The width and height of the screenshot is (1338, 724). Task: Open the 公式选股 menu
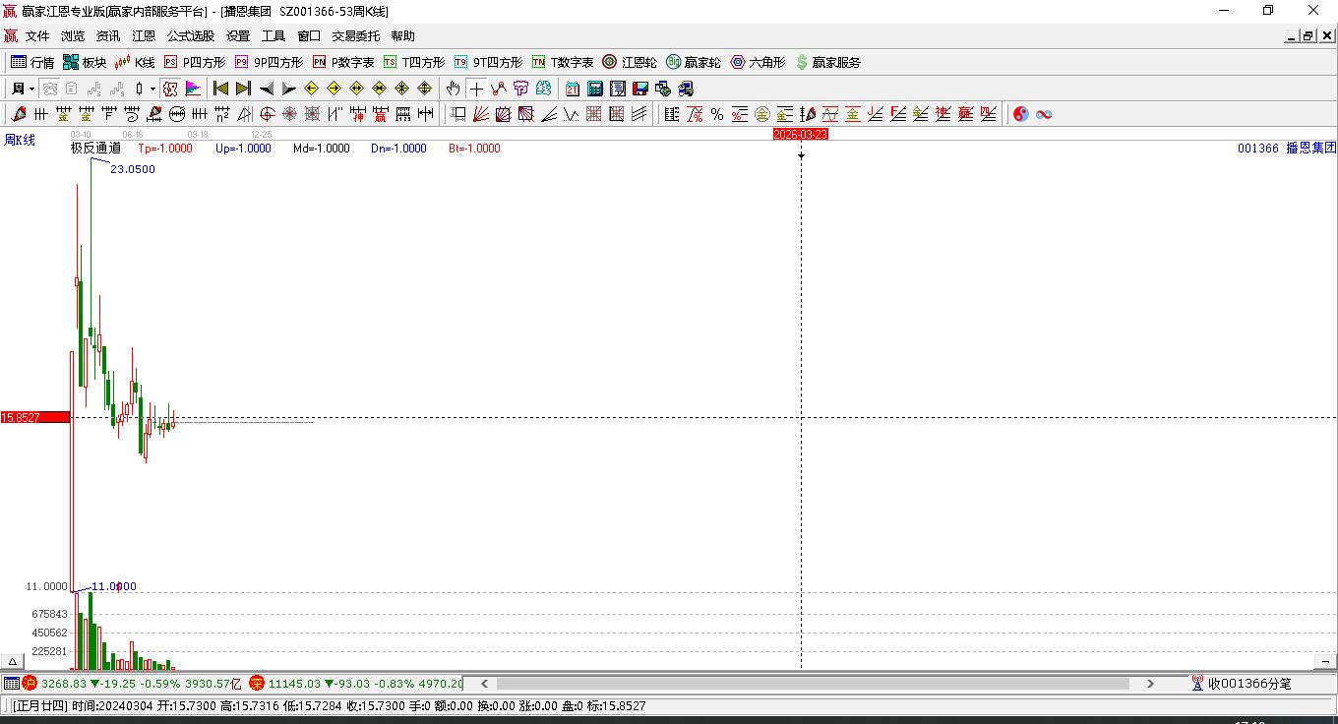190,36
